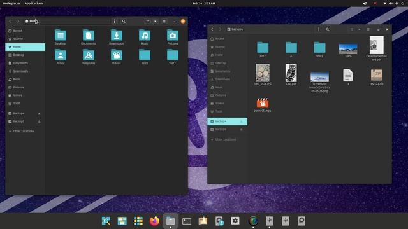Open Pictures from Home window sidebar
408x229 pixels.
tap(25, 87)
